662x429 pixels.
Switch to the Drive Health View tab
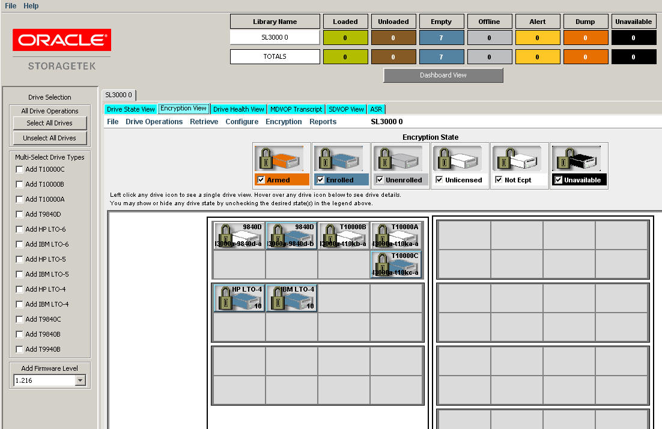point(238,109)
